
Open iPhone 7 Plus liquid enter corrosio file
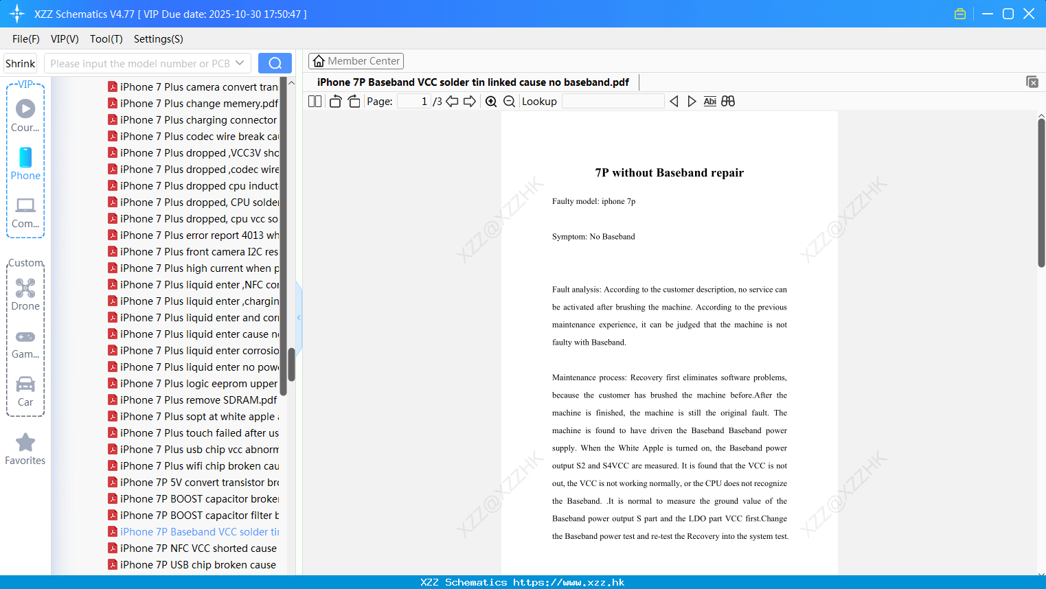click(x=193, y=351)
